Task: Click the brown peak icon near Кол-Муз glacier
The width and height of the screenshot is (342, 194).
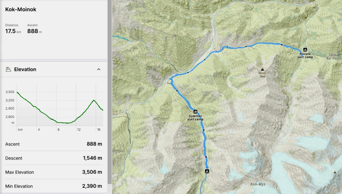Action: pos(335,172)
